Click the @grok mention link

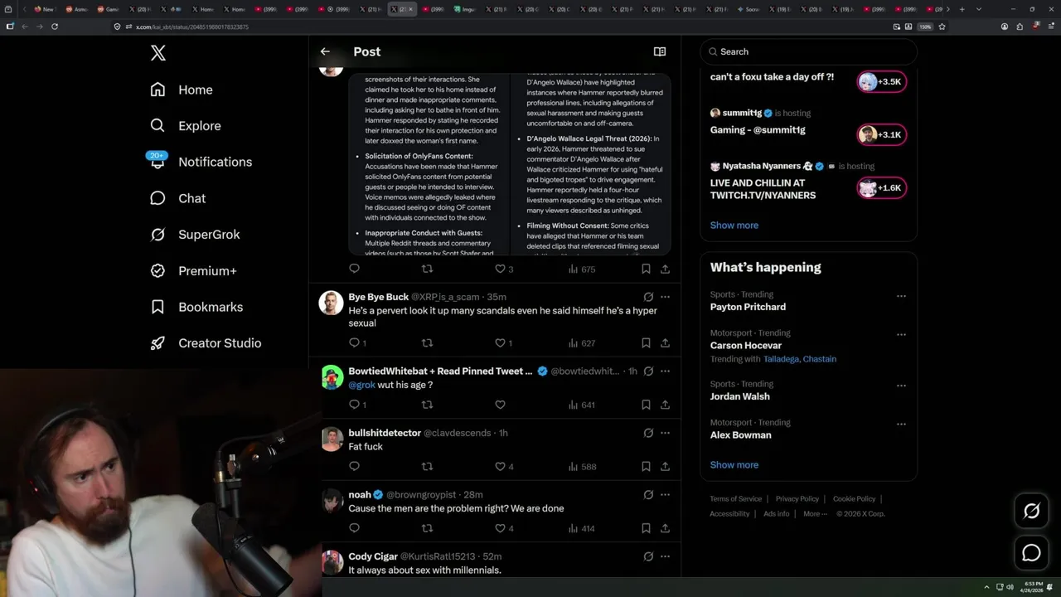click(362, 385)
